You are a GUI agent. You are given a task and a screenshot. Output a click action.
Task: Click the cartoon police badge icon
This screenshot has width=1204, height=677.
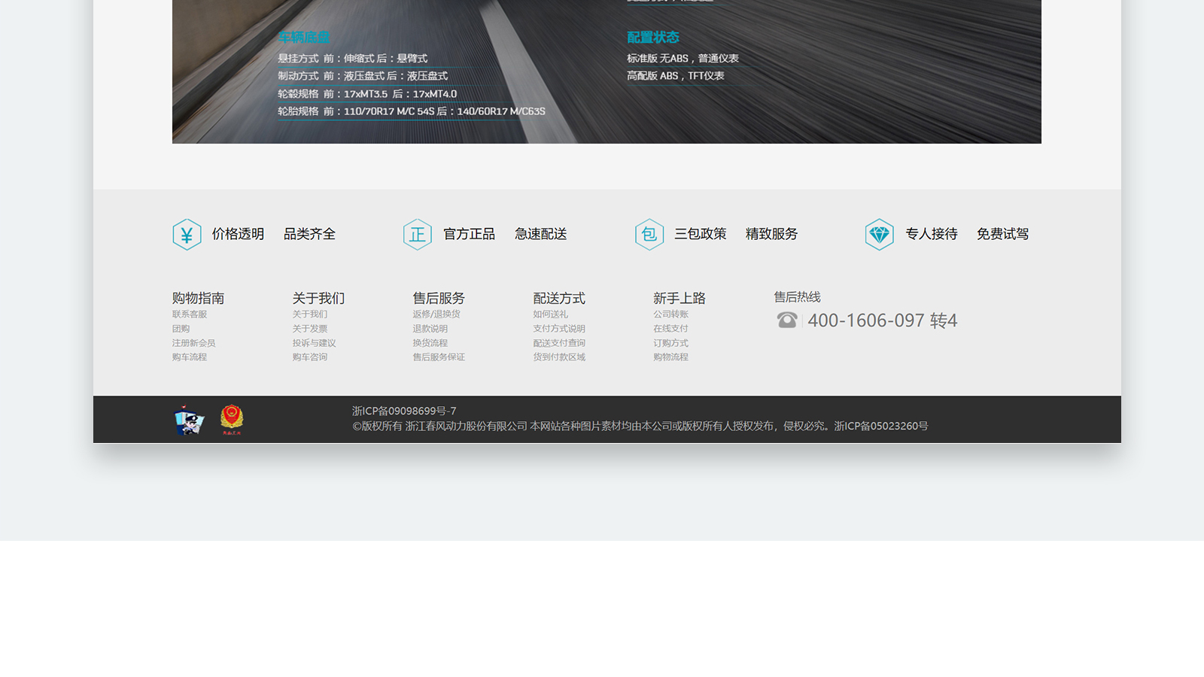189,420
